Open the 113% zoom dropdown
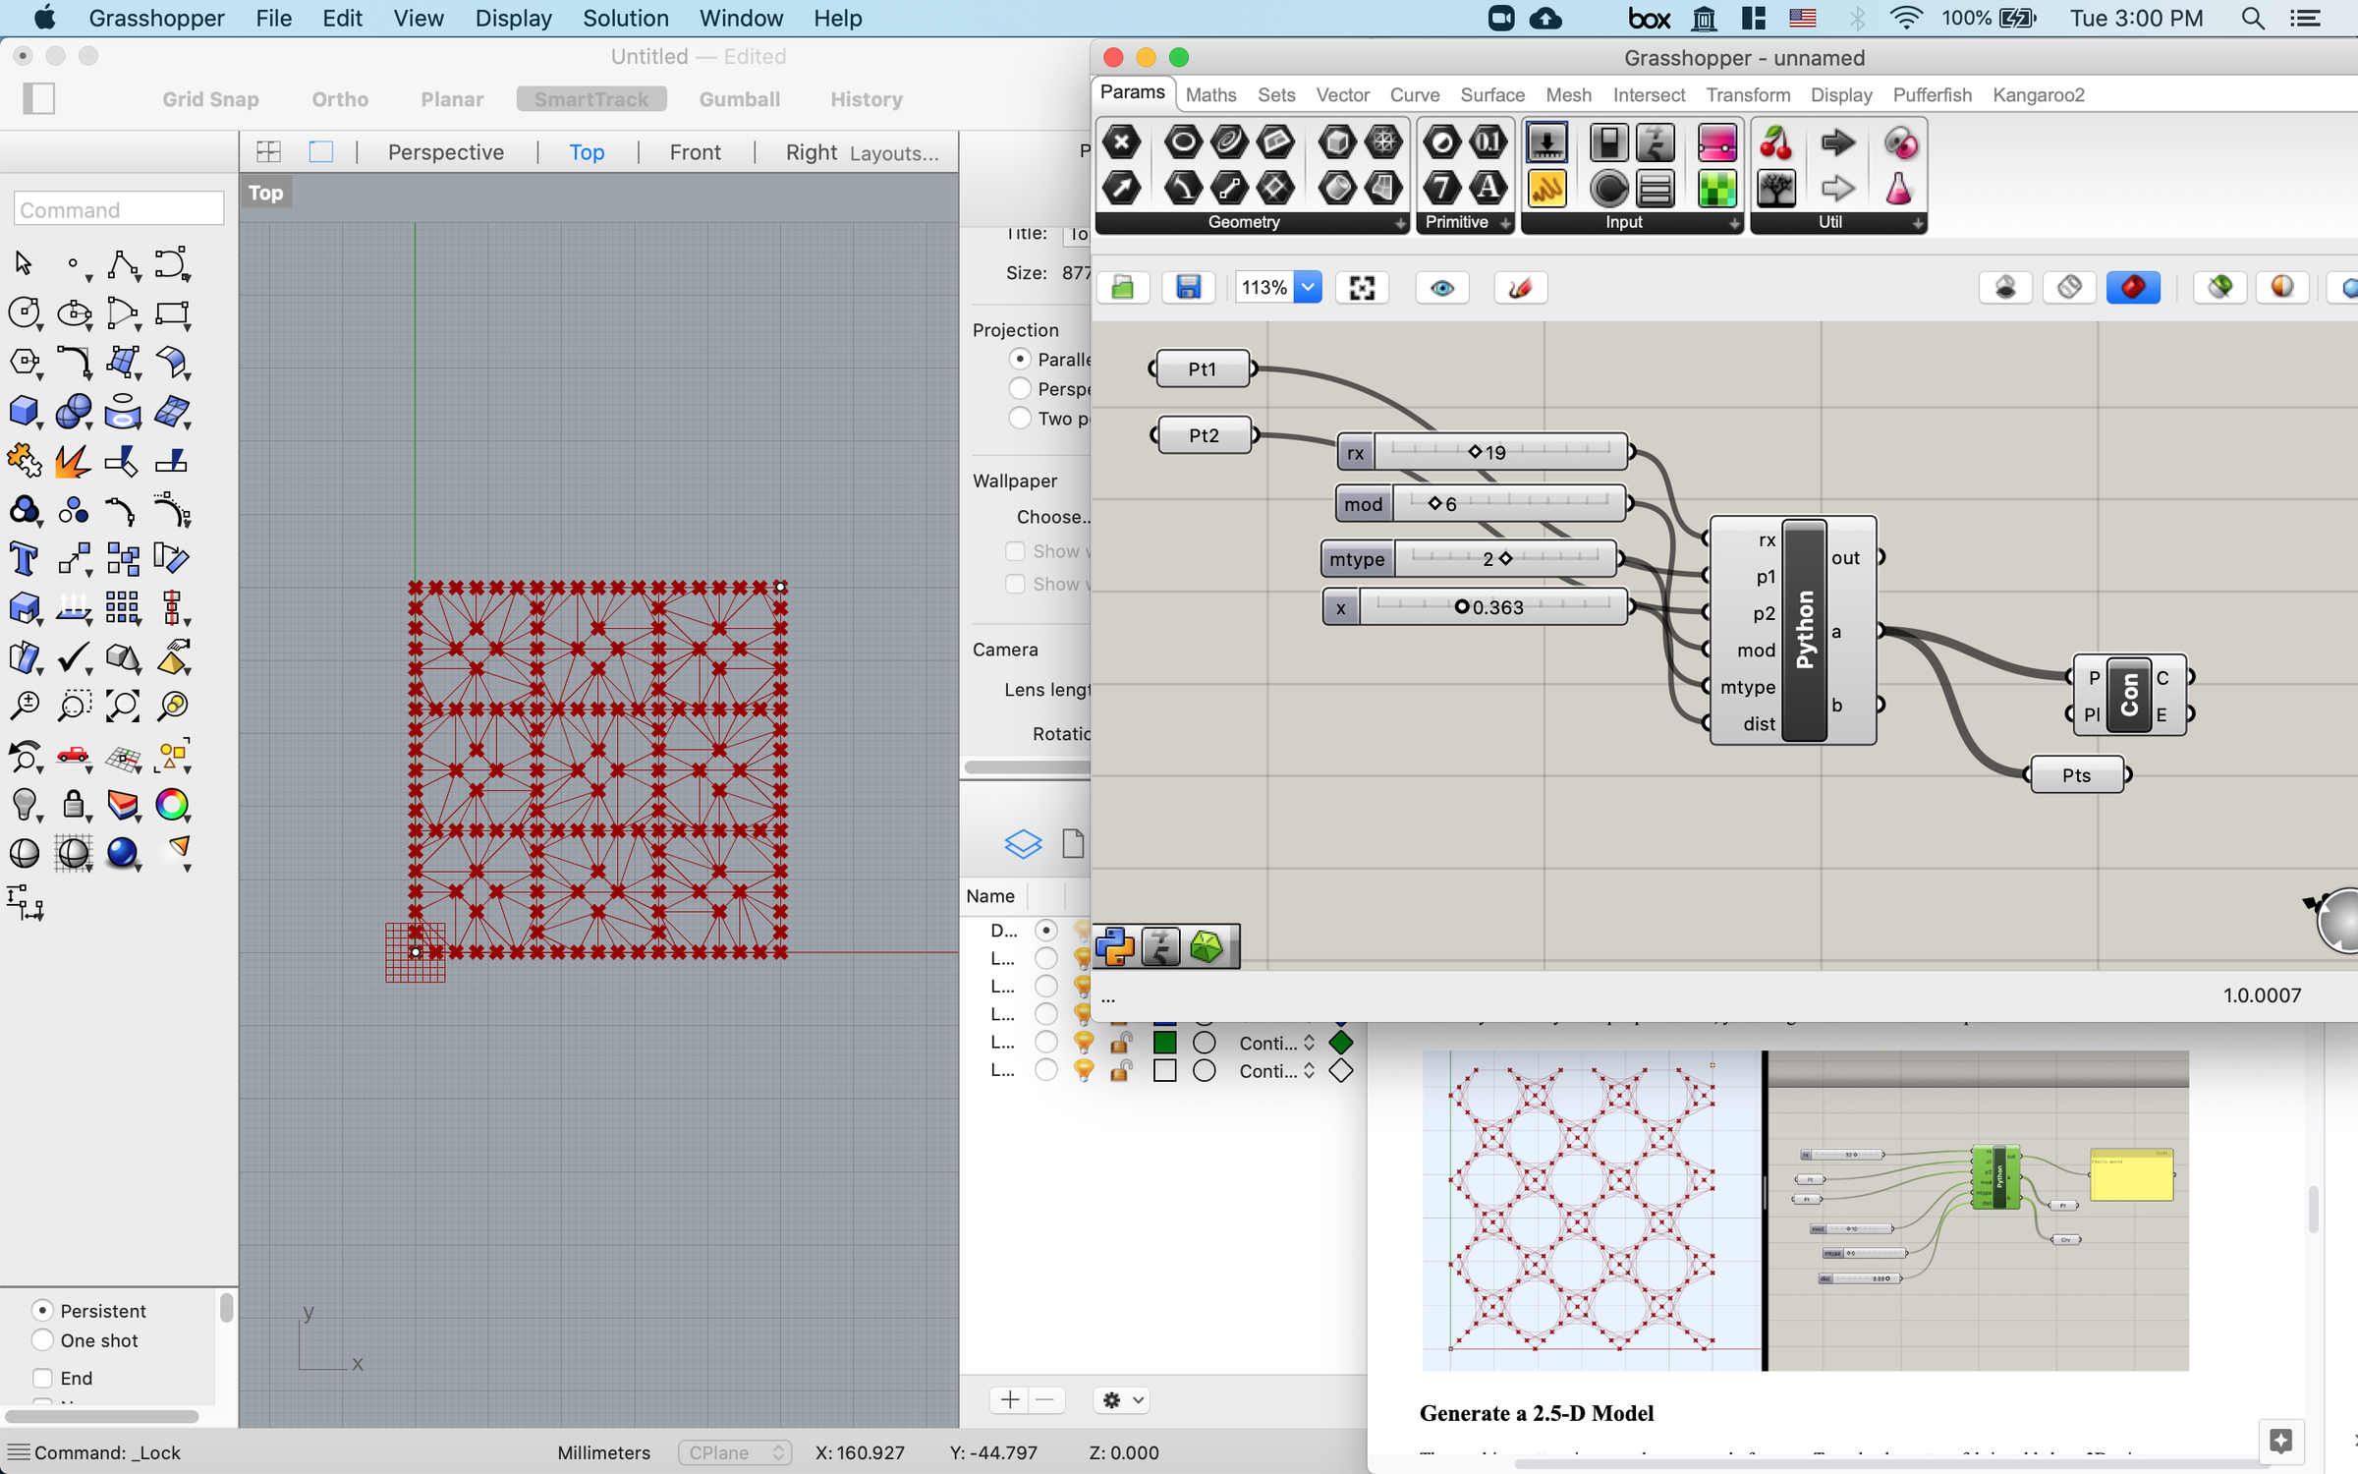Screen dimensions: 2358x1474 pos(1308,287)
